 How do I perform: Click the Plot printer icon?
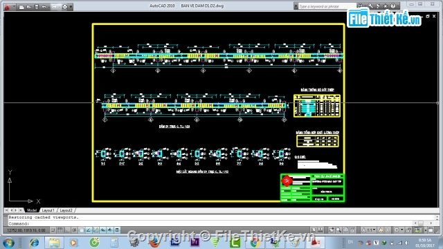pyautogui.click(x=64, y=7)
